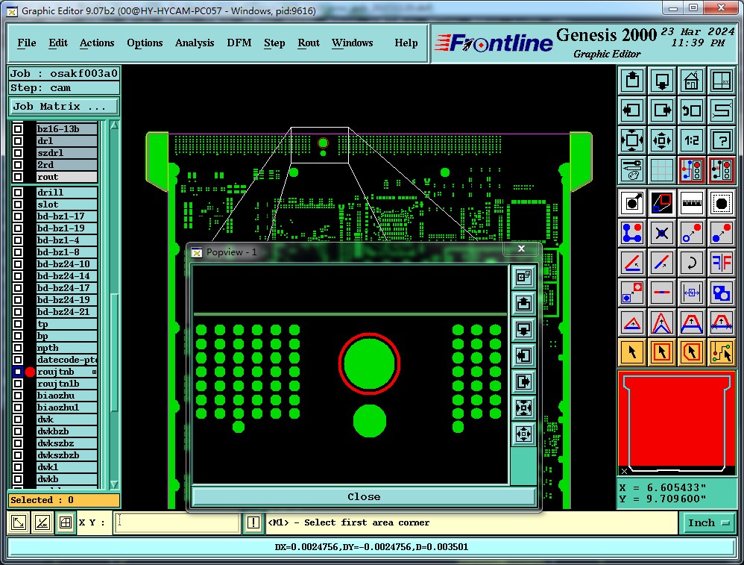
Task: Open the Options menu
Action: pyautogui.click(x=145, y=43)
